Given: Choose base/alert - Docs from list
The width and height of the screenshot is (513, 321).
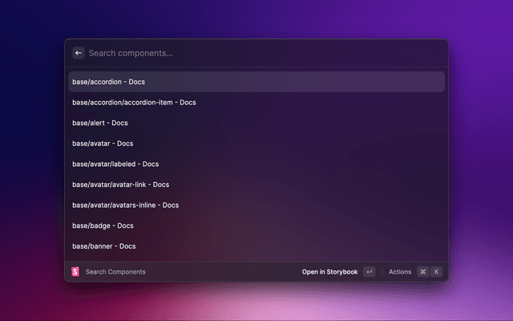Looking at the screenshot, I should (x=99, y=123).
